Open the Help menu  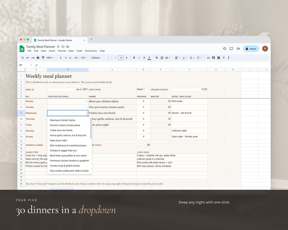[102, 51]
